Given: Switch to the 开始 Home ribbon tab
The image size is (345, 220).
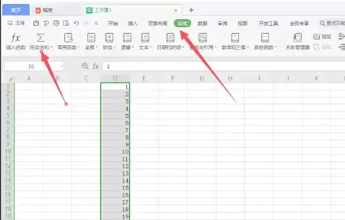Looking at the screenshot, I should pyautogui.click(x=112, y=23).
